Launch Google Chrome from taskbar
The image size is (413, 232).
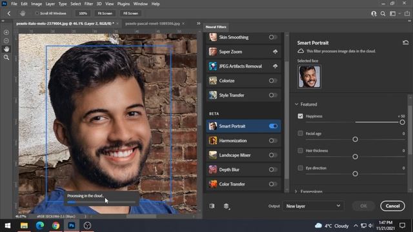click(x=55, y=226)
